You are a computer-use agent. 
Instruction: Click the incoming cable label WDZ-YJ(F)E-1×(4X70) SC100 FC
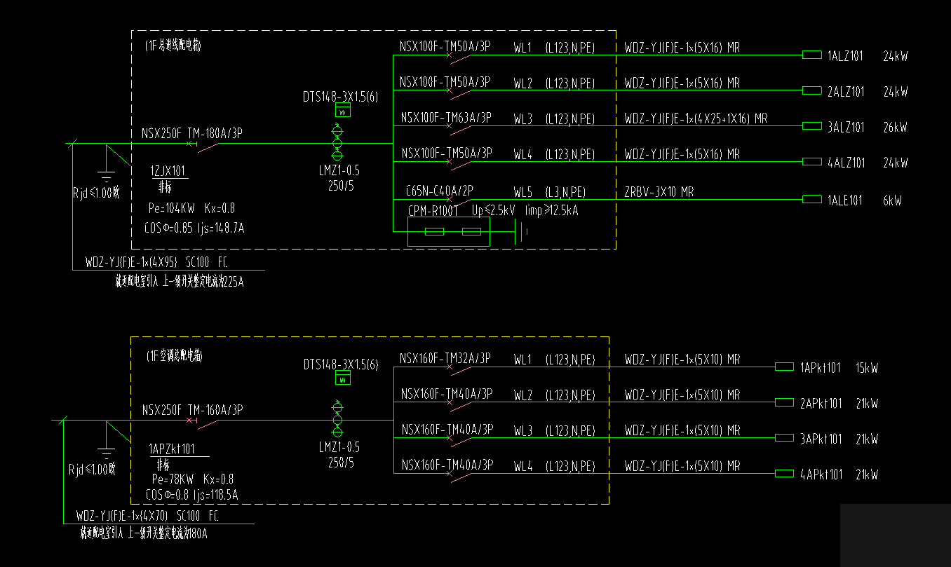[147, 517]
